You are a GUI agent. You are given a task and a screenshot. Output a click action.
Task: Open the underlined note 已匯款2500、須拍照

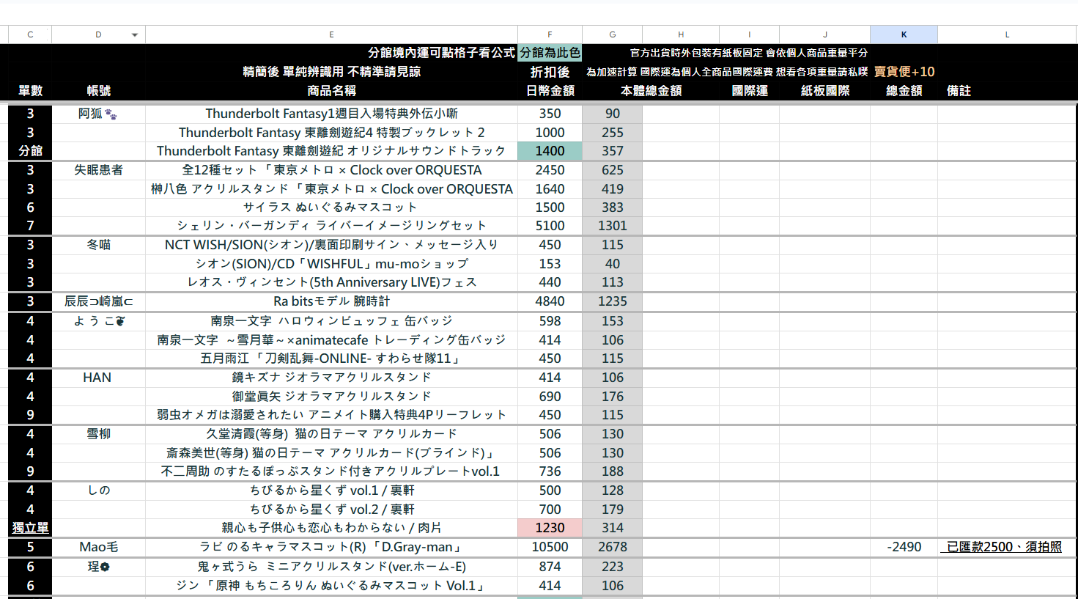[x=1004, y=547]
